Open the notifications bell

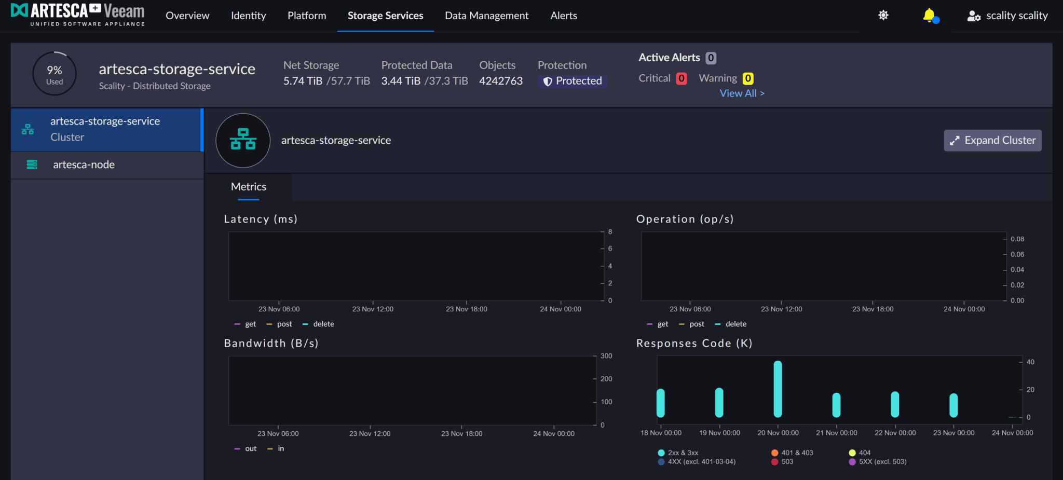(x=929, y=16)
